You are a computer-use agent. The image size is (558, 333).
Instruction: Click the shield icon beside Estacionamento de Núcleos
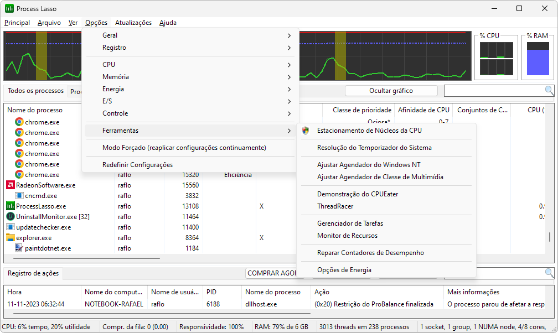click(x=306, y=131)
